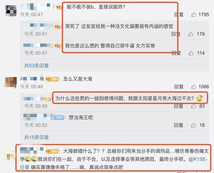Like the reply with 83 likes
The height and width of the screenshot is (173, 214).
tap(193, 106)
